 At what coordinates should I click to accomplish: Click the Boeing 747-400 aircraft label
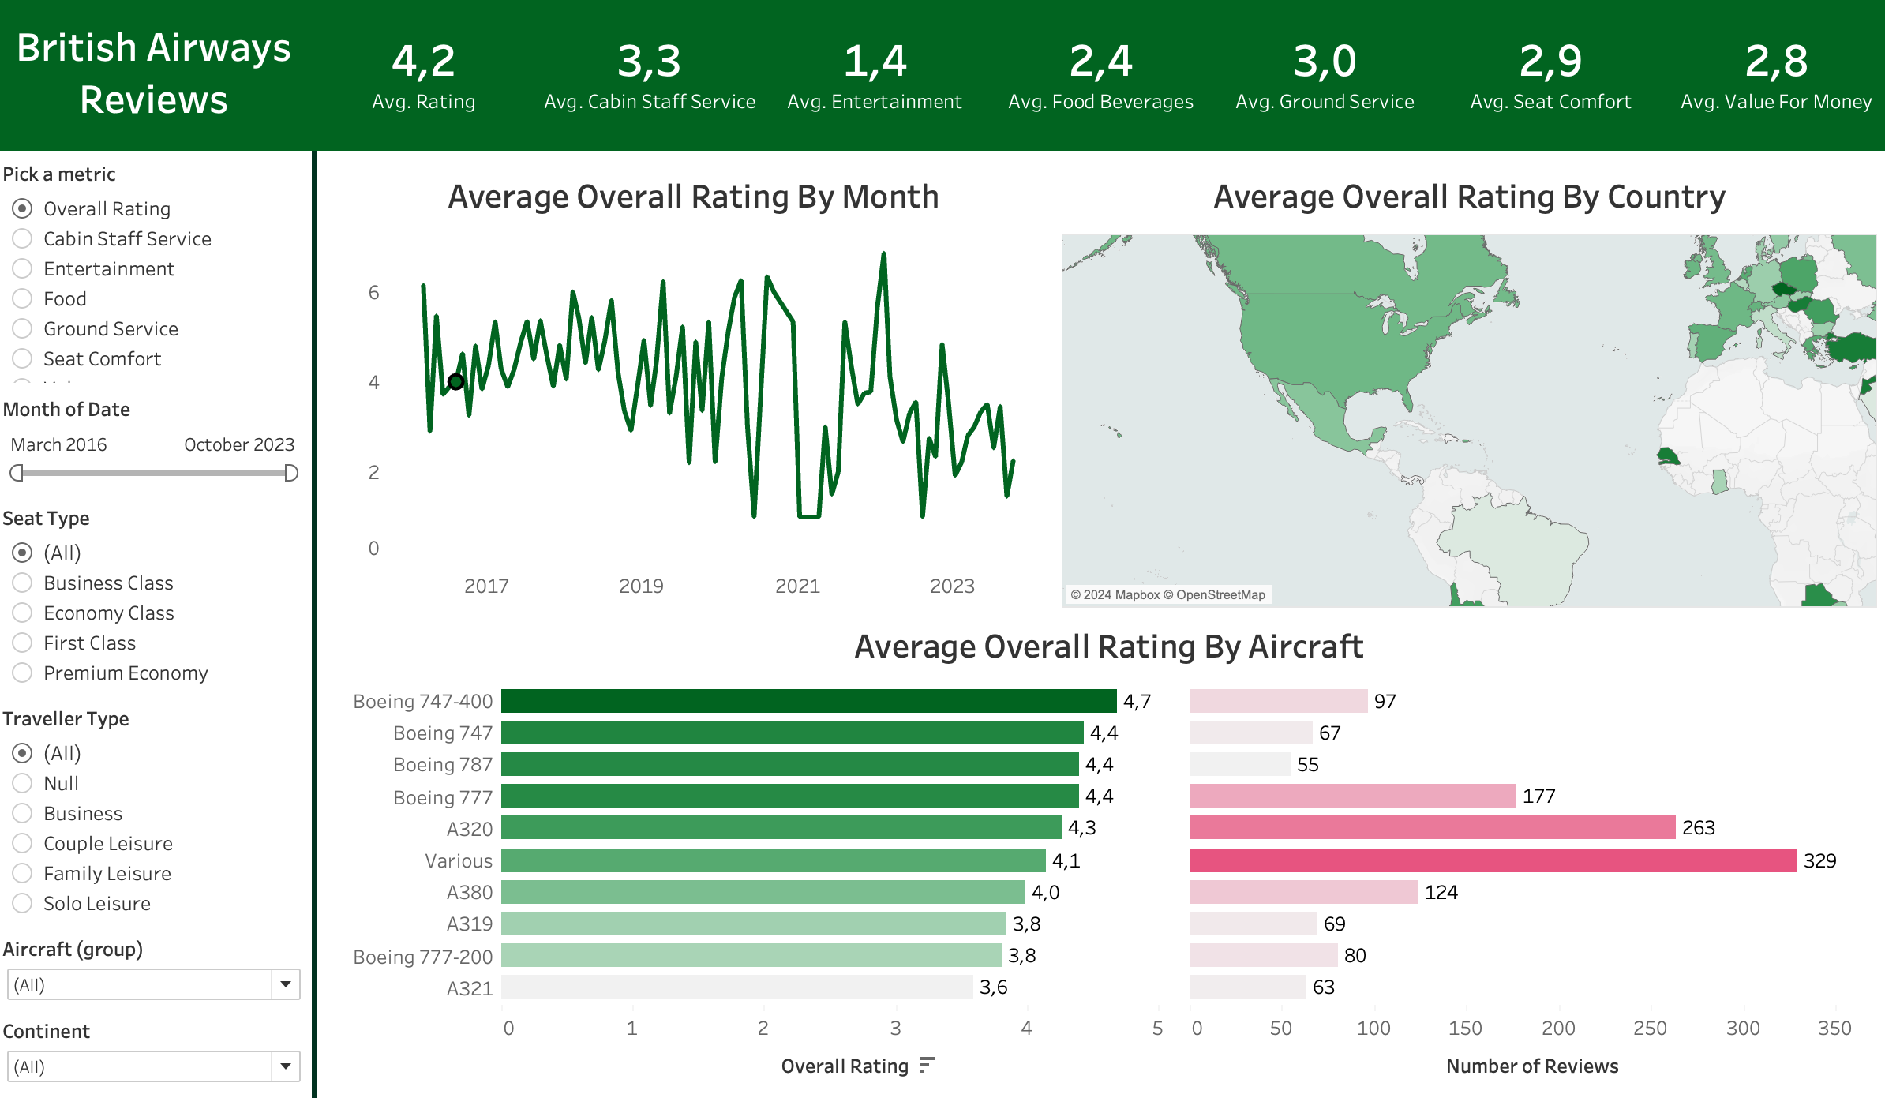click(x=423, y=701)
